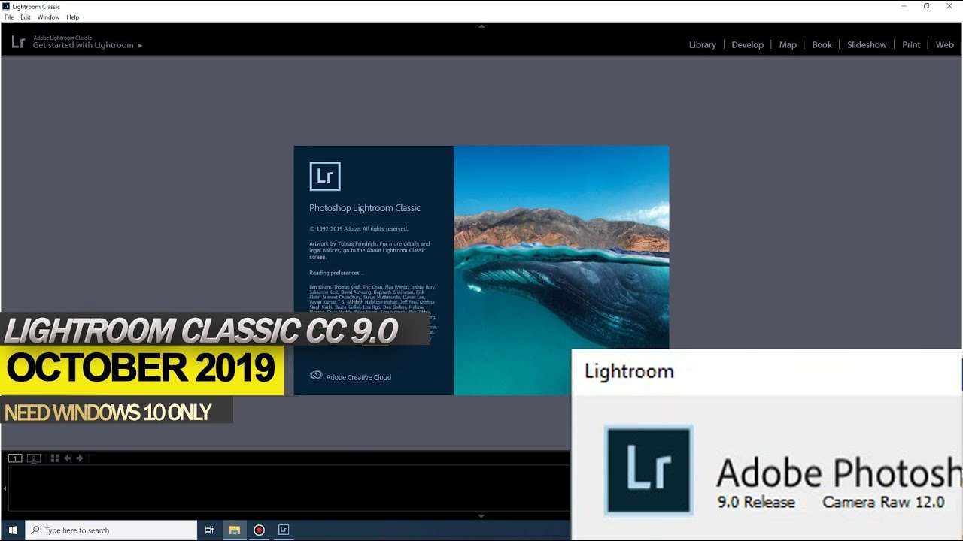Switch to the Library module
Screen dimensions: 963x541
(703, 44)
